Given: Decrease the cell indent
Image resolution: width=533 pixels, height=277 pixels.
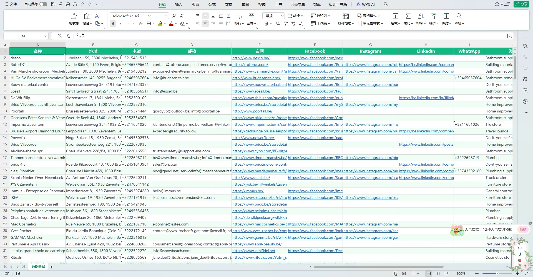Looking at the screenshot, I should (221, 16).
